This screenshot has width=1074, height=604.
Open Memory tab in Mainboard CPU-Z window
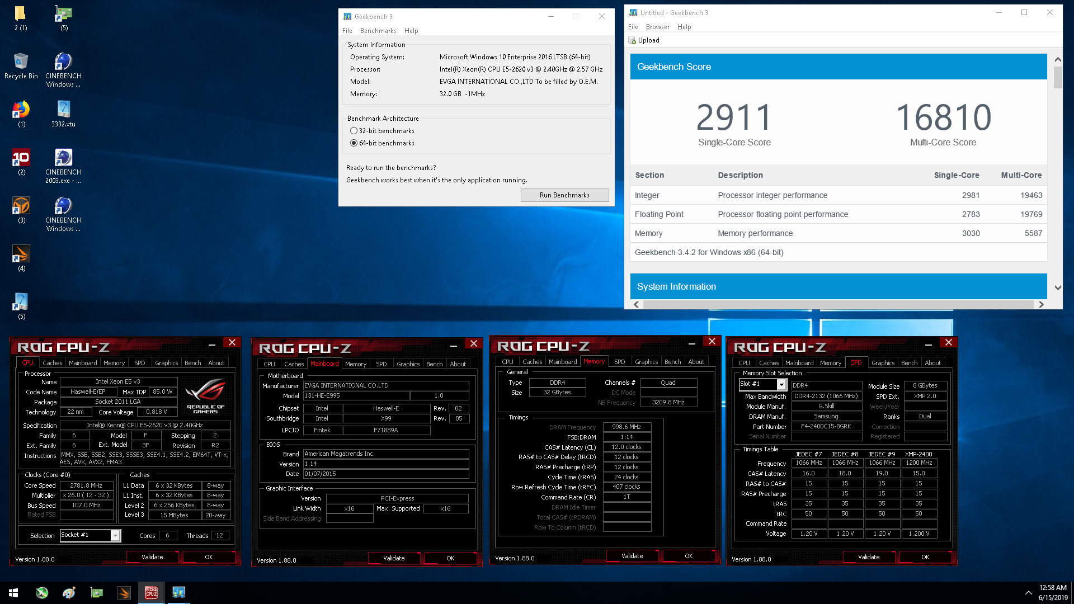tap(356, 364)
